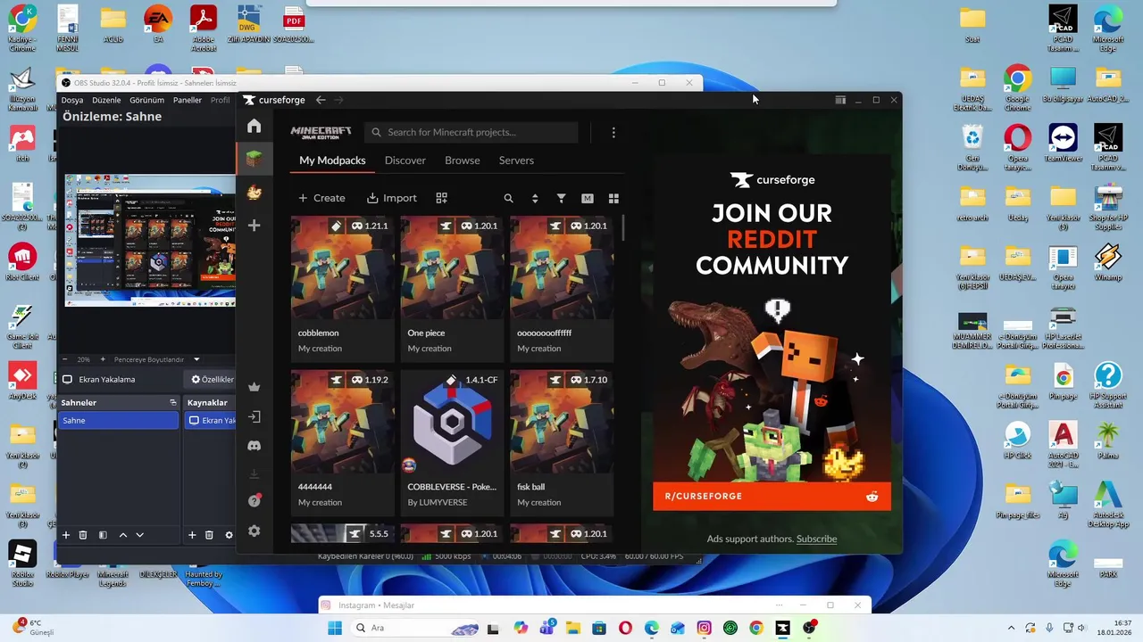Open the CurseForge Home sidebar icon
1143x642 pixels.
(x=254, y=126)
